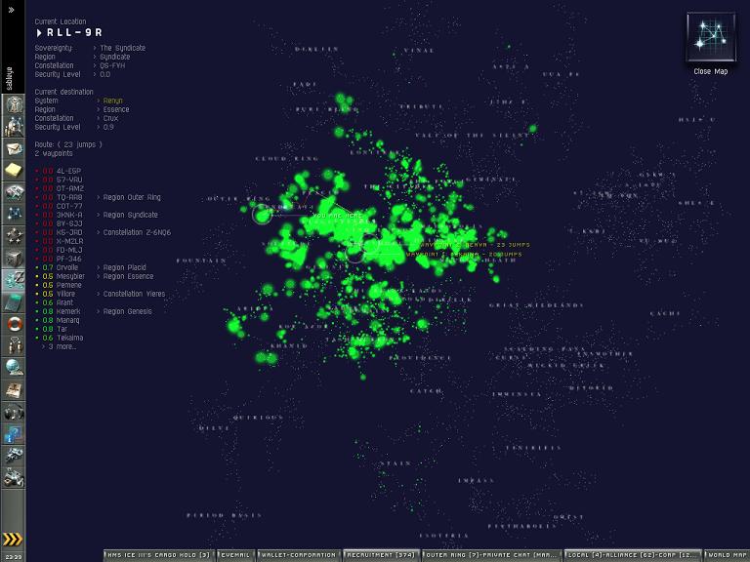
Task: Open the mail envelope icon in sidebar
Action: 14,148
